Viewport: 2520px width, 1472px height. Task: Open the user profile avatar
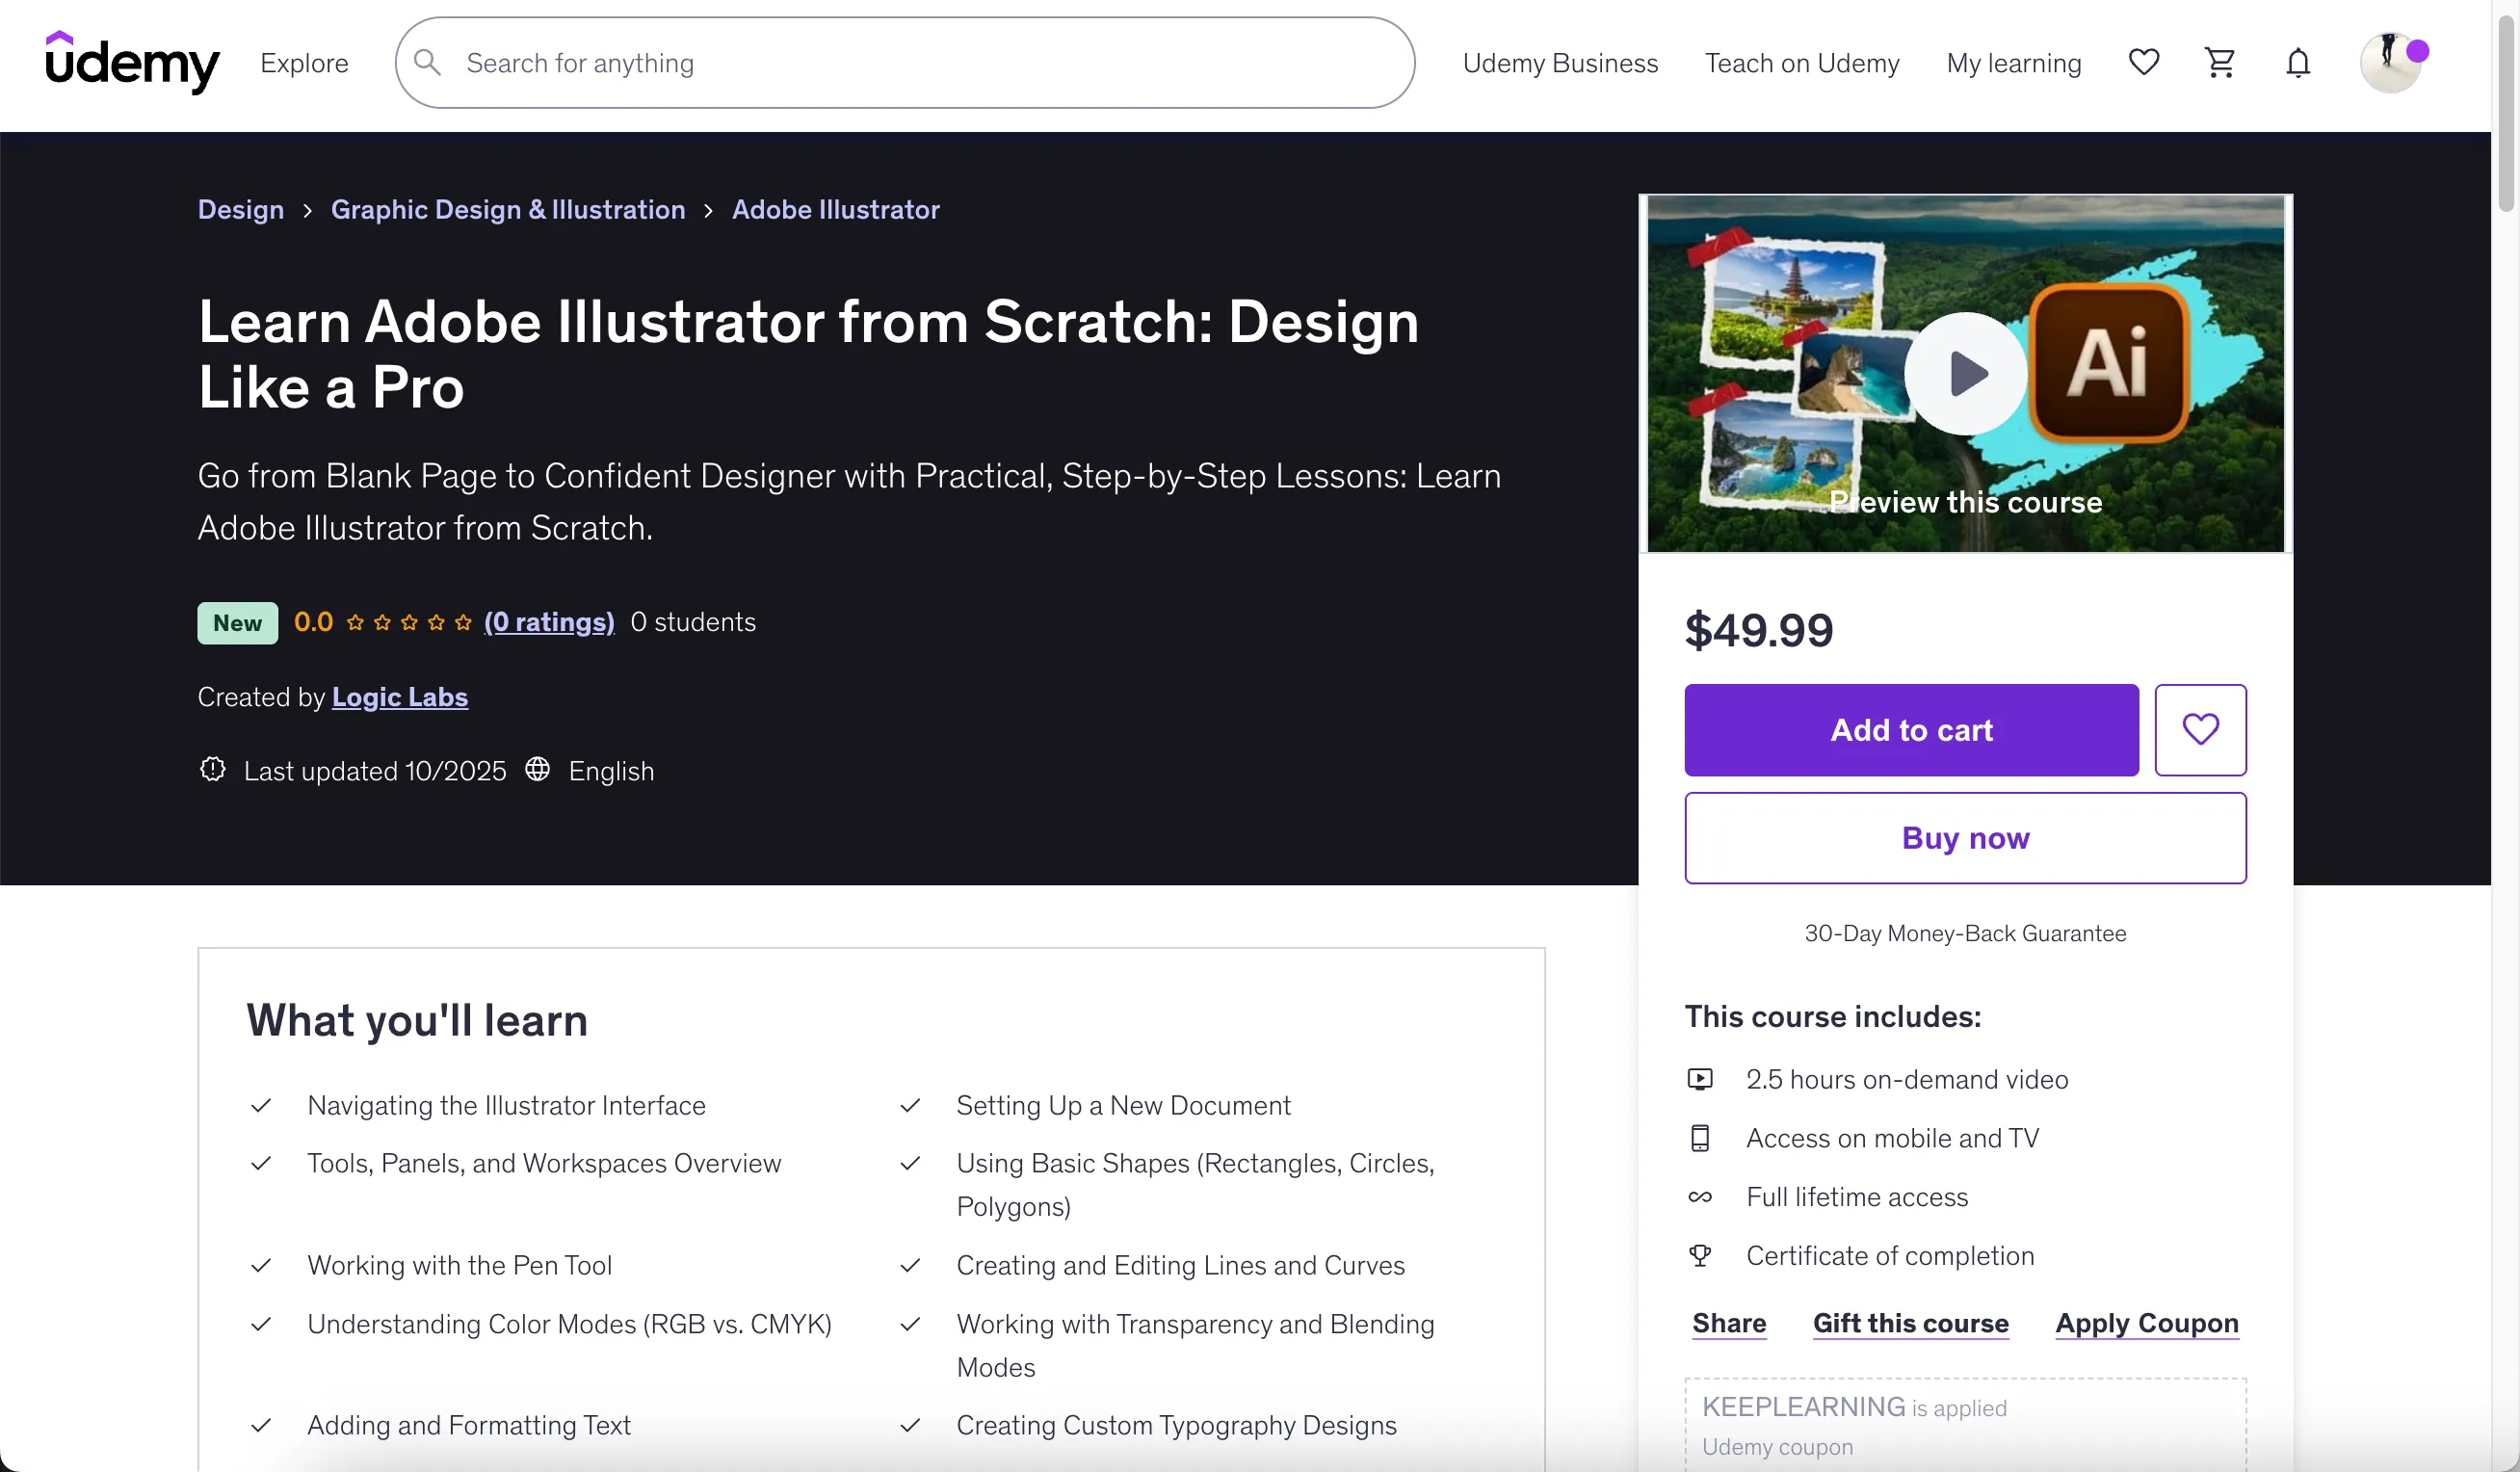tap(2390, 62)
